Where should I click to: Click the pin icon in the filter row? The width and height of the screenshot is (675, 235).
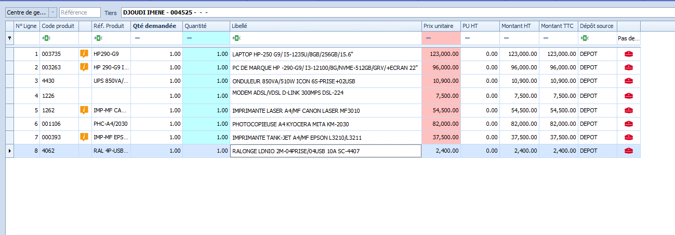point(9,38)
